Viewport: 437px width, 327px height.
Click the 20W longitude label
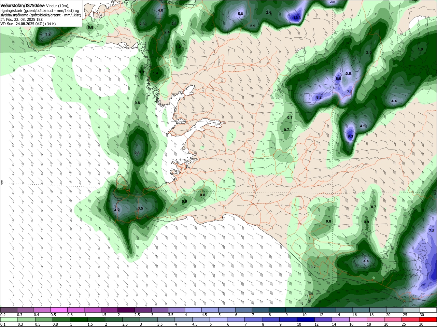pyautogui.click(x=333, y=2)
